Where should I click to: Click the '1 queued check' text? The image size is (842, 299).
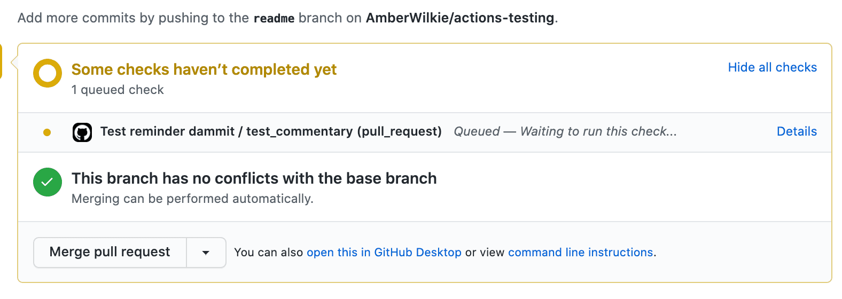(118, 90)
